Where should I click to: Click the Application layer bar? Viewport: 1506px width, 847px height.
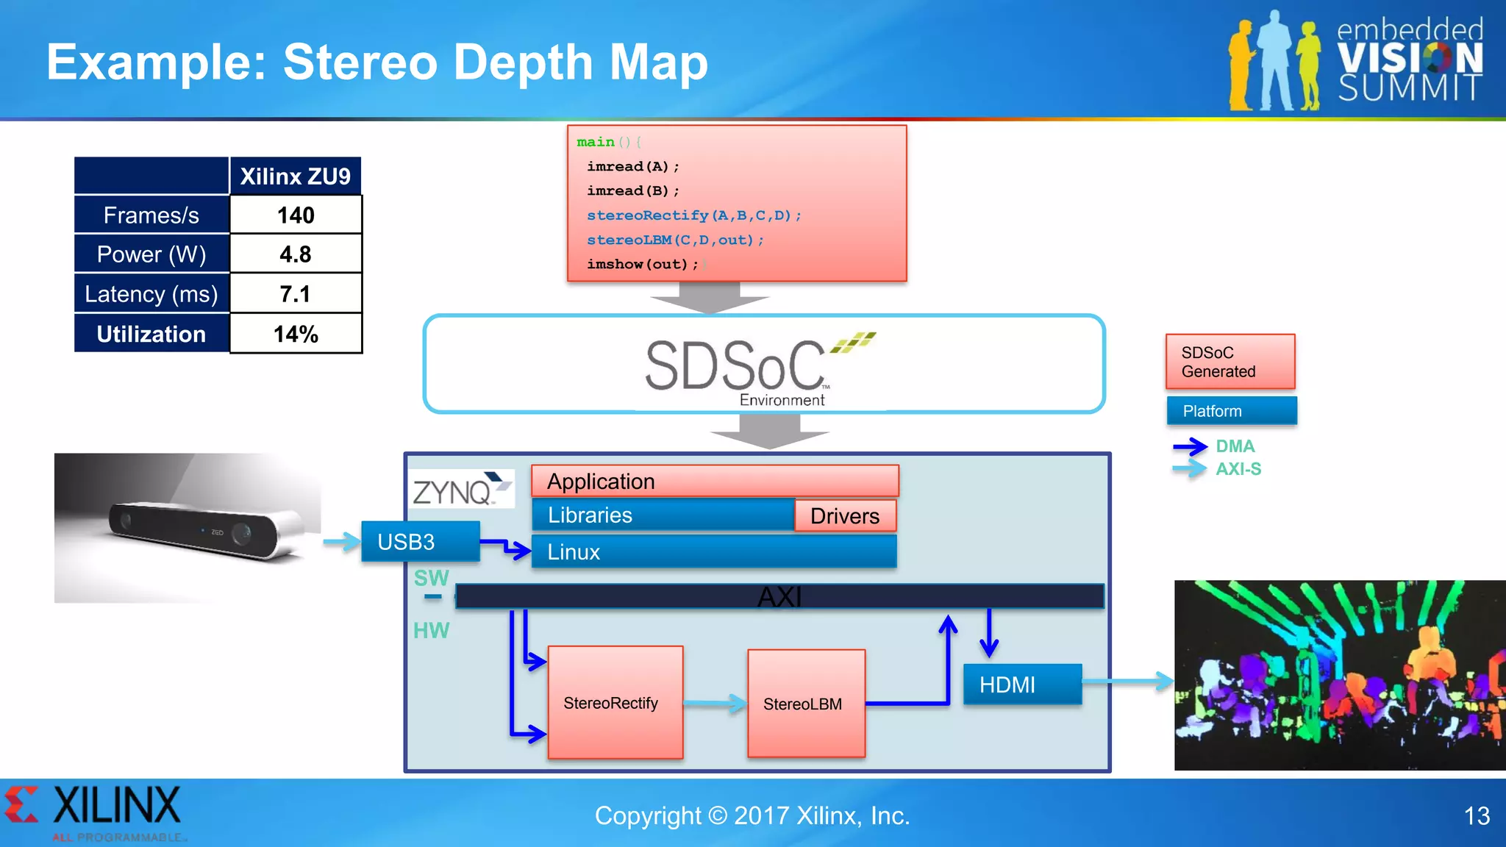[715, 481]
